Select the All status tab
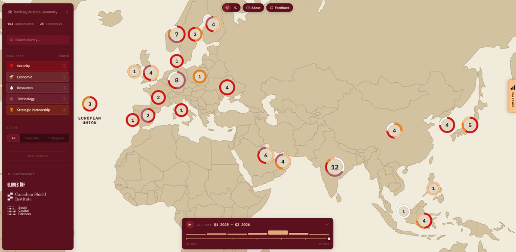This screenshot has height=252, width=516. [x=14, y=138]
